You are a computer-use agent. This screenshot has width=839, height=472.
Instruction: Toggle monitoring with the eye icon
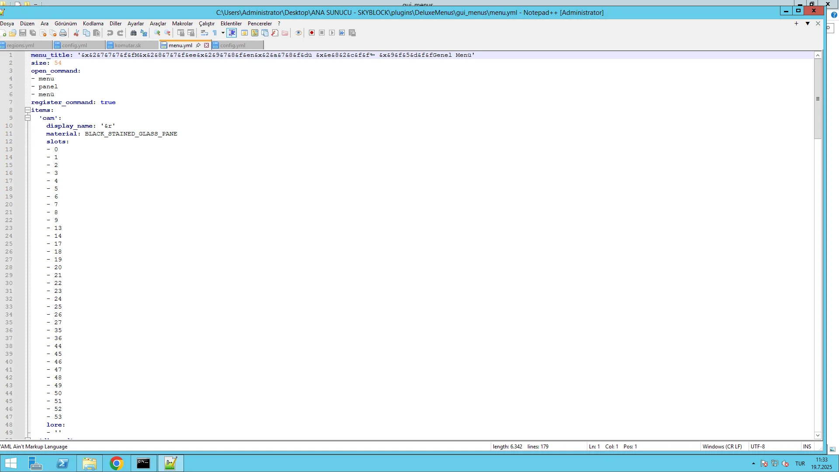299,33
